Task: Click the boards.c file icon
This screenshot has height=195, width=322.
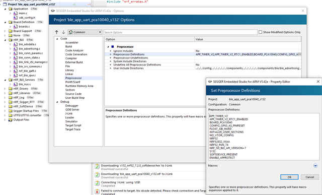Action: pyautogui.click(x=16, y=27)
